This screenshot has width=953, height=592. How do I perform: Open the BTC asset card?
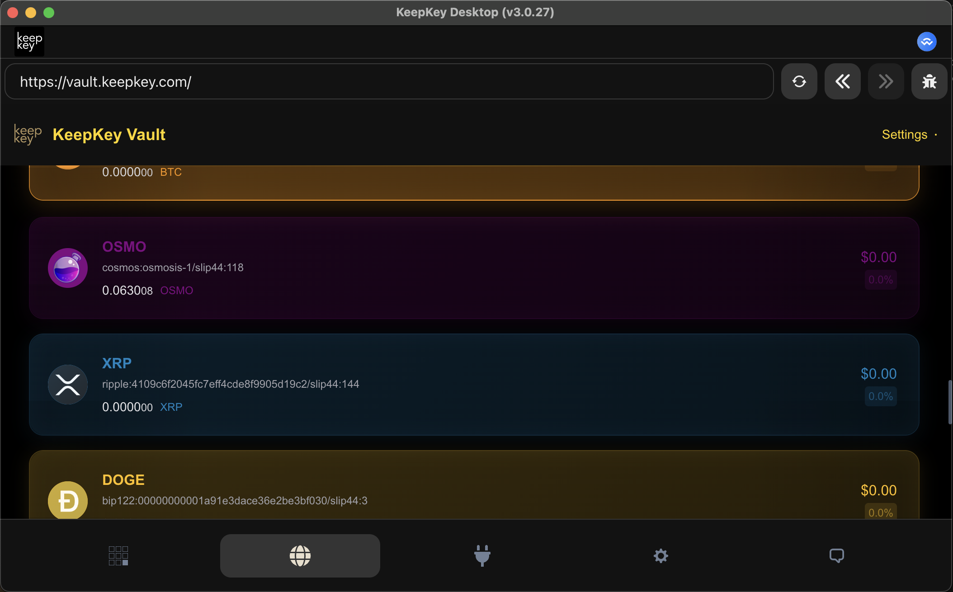474,183
